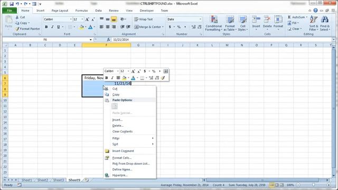Open Format as Table gallery
The height and width of the screenshot is (190, 338).
tap(230, 23)
